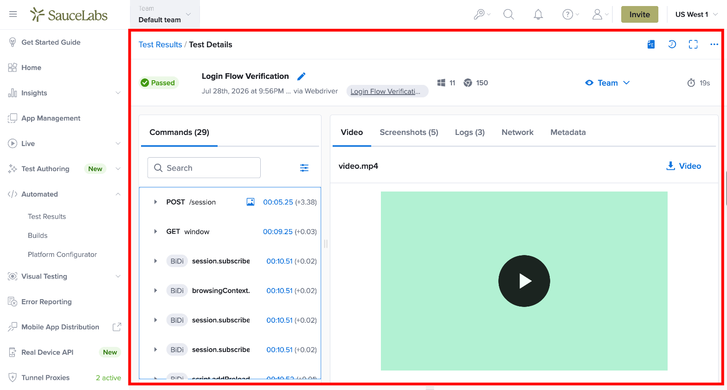Click the Chrome 150 browser icon

click(468, 83)
